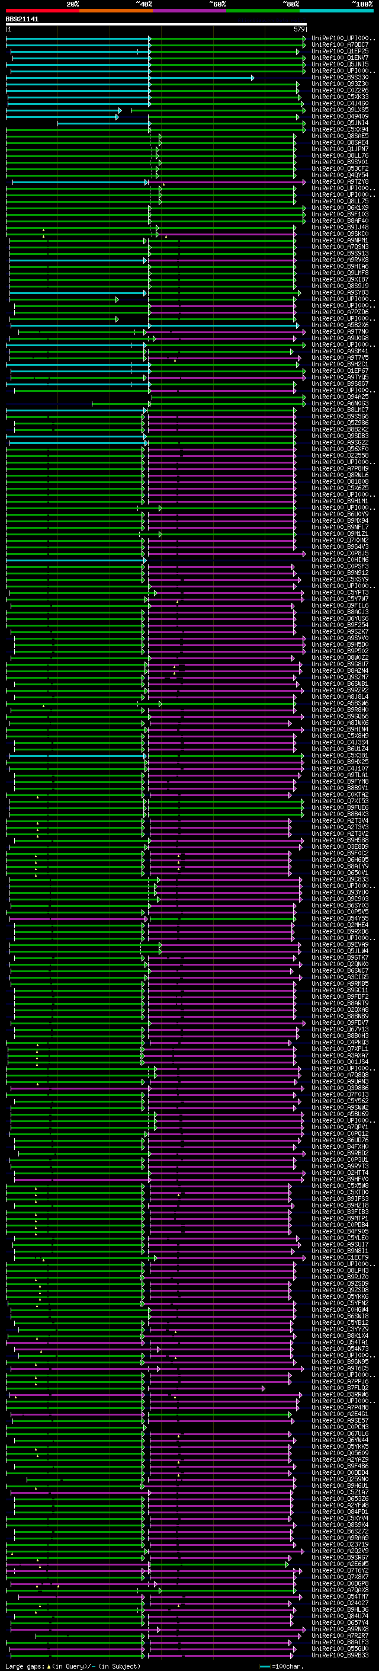Open hit UniRef100_Q1ENV7
Screen dimensions: 379x1671
(x=340, y=57)
